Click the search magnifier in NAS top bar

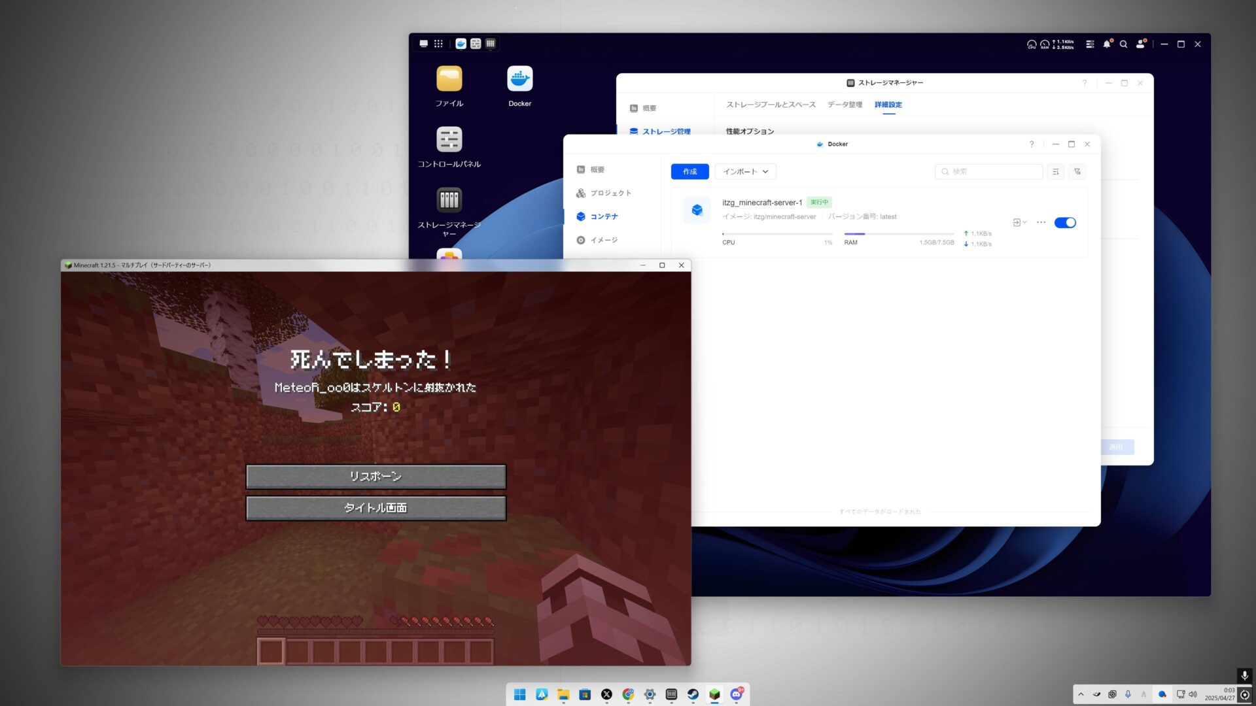pyautogui.click(x=1123, y=44)
